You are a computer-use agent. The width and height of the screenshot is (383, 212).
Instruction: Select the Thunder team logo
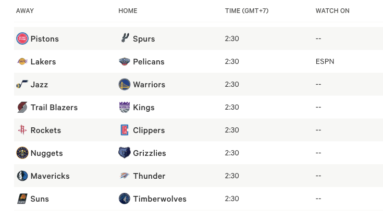(125, 176)
